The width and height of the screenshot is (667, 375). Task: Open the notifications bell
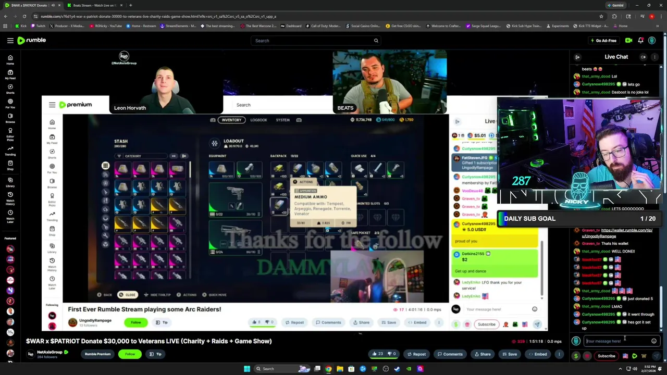640,41
